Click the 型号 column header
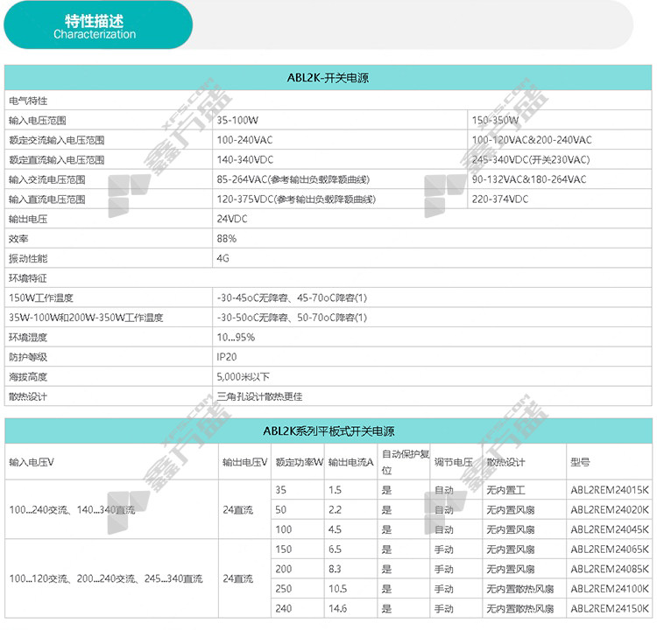The width and height of the screenshot is (657, 630). click(x=580, y=461)
